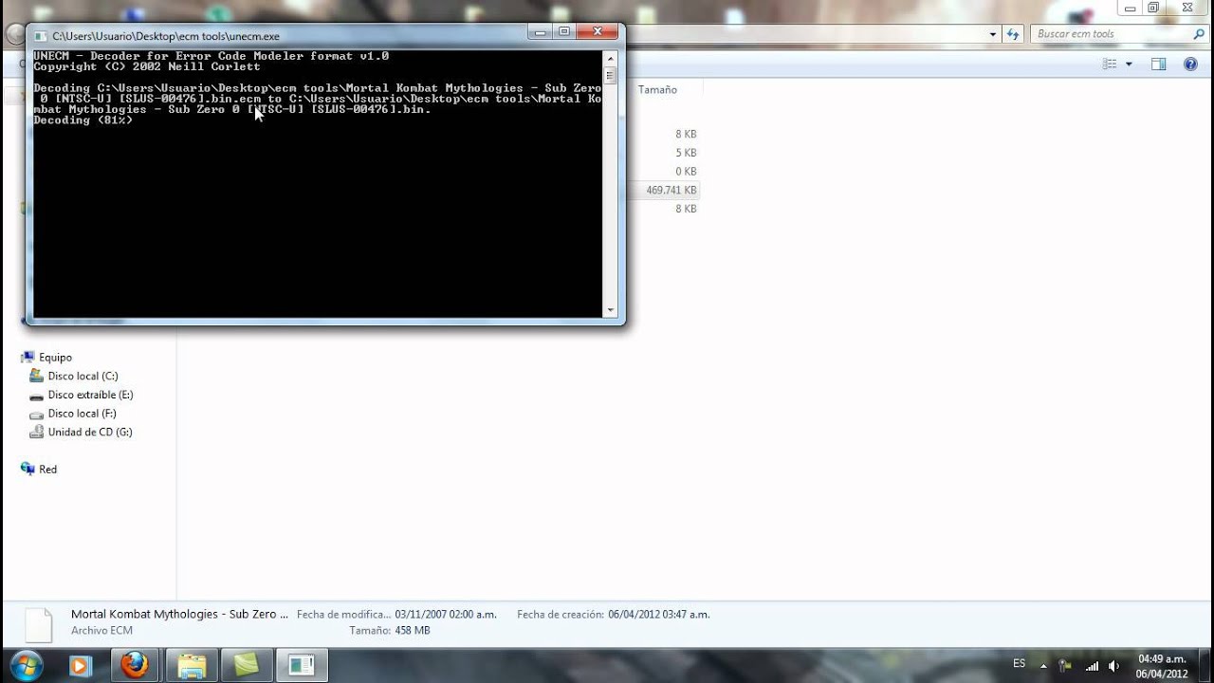Click the Equipo computer icon
Viewport: 1214px width, 683px height.
point(28,358)
